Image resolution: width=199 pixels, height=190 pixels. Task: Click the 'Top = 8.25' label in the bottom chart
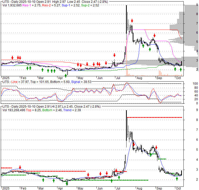coord(33,110)
